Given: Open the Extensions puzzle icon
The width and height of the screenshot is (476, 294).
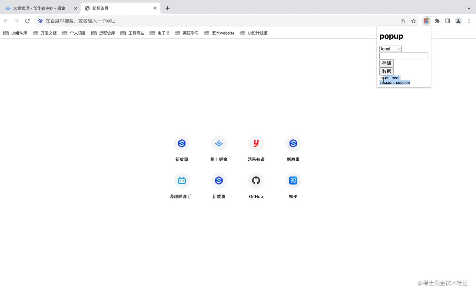Looking at the screenshot, I should coord(437,21).
